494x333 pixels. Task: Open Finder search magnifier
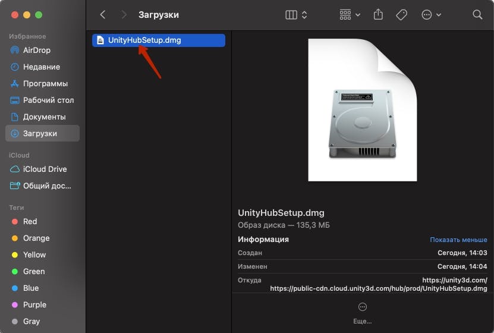pyautogui.click(x=477, y=14)
